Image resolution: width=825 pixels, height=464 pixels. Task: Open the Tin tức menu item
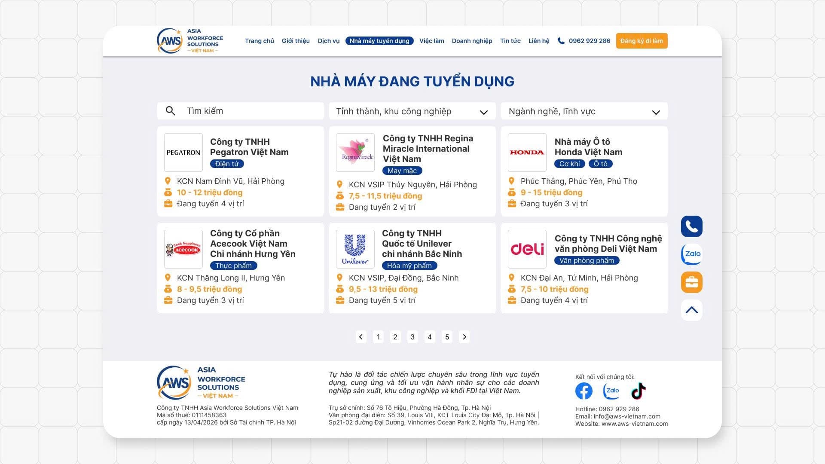(510, 41)
